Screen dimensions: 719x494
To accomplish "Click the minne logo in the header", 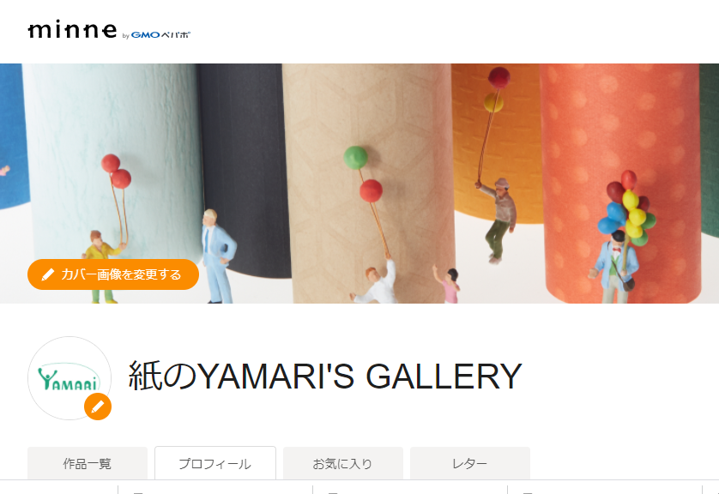I will [x=72, y=30].
